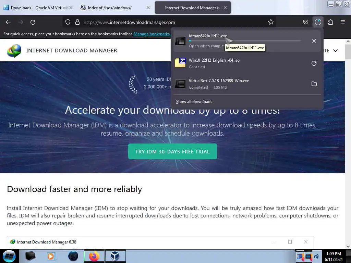Select the Internet Download Manager tab

point(192,8)
